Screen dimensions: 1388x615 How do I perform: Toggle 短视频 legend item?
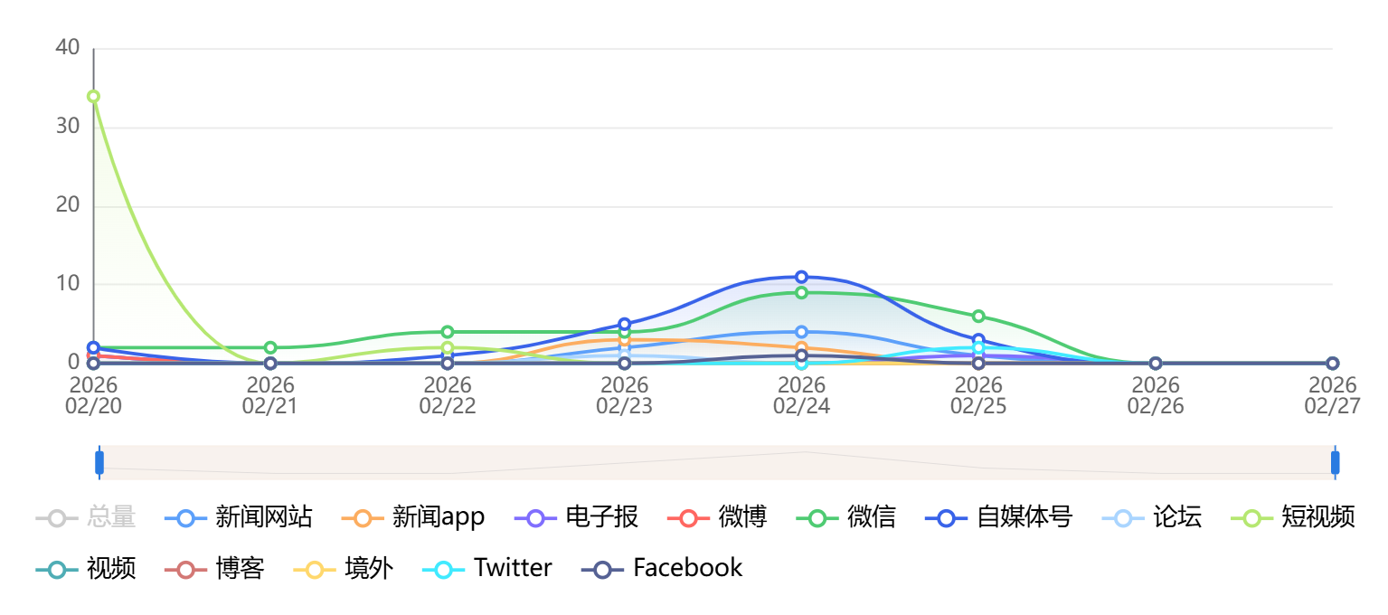point(1293,517)
